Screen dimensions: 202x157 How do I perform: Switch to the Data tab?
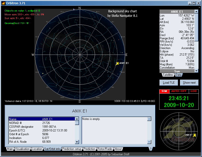(178, 75)
